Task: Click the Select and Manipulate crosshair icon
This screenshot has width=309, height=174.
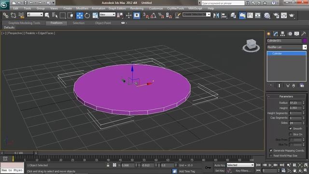Action: (128, 15)
